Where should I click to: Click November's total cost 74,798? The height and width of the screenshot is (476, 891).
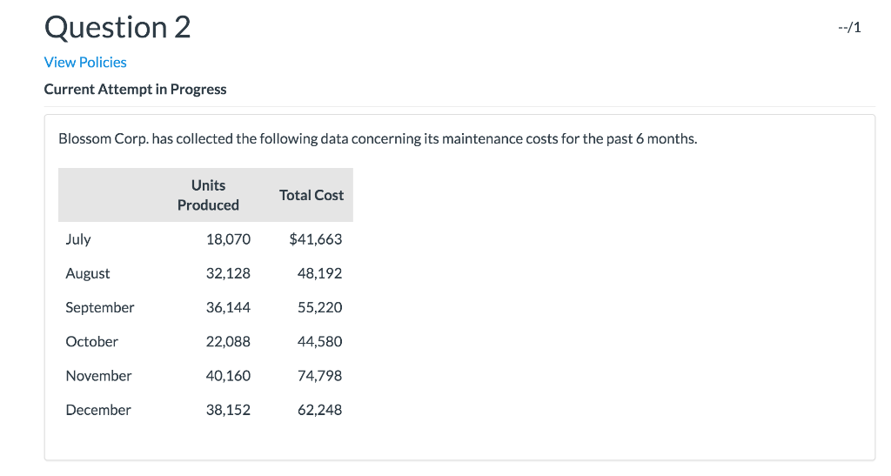(319, 376)
